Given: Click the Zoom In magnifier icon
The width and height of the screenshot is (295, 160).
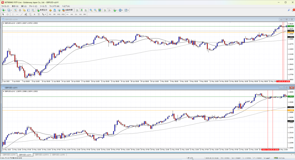Looking at the screenshot, I should (91, 10).
